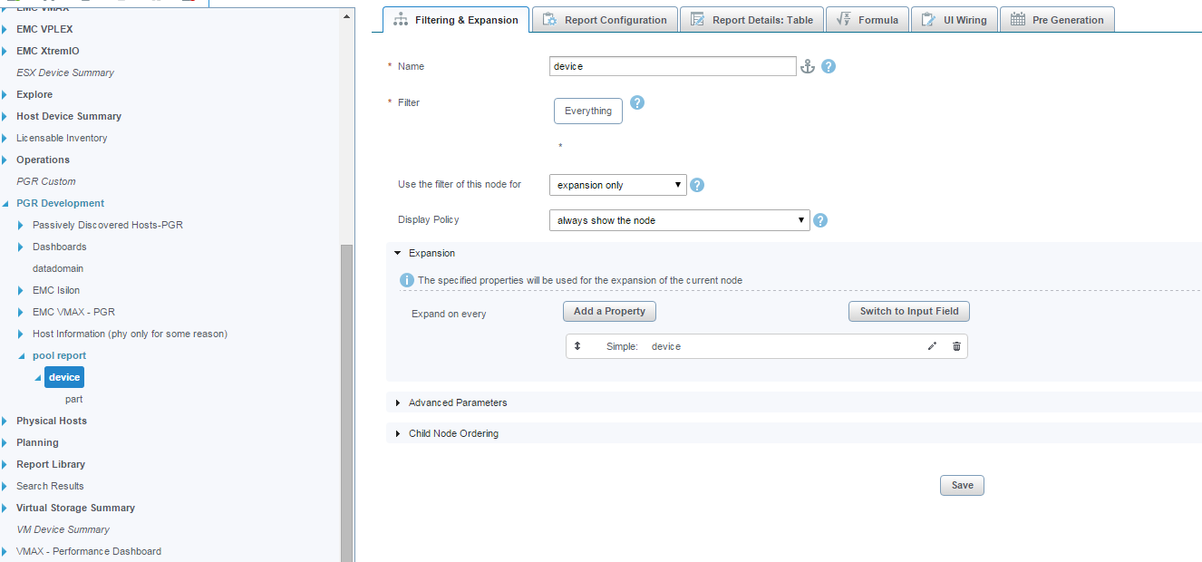The image size is (1202, 562).
Task: Click the Filtering & Expansion tab icon
Action: 400,20
